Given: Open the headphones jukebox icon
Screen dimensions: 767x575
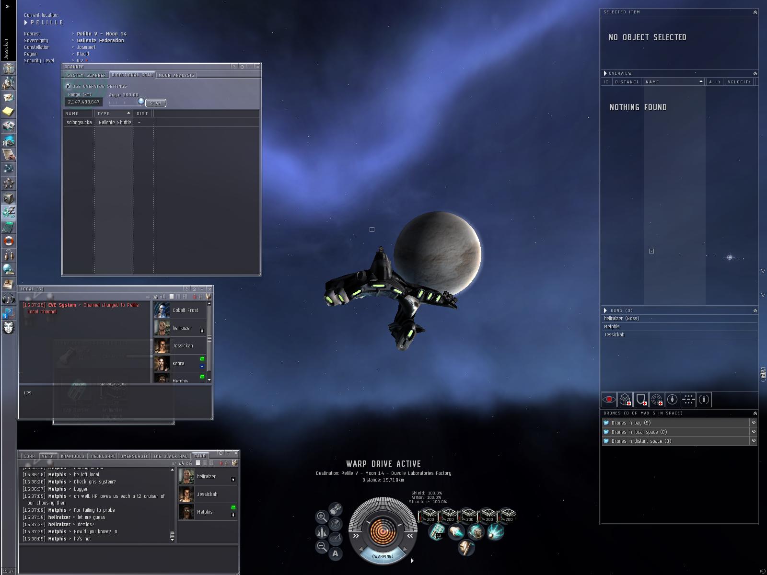Looking at the screenshot, I should tap(9, 299).
